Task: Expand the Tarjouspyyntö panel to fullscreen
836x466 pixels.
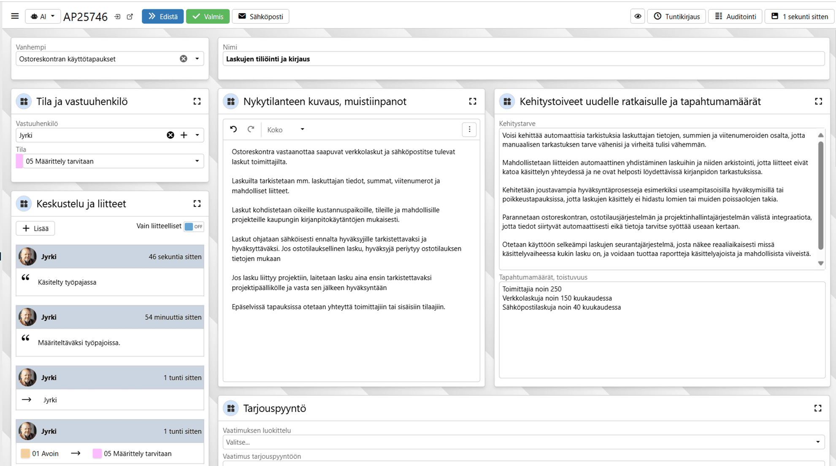Action: [x=818, y=408]
